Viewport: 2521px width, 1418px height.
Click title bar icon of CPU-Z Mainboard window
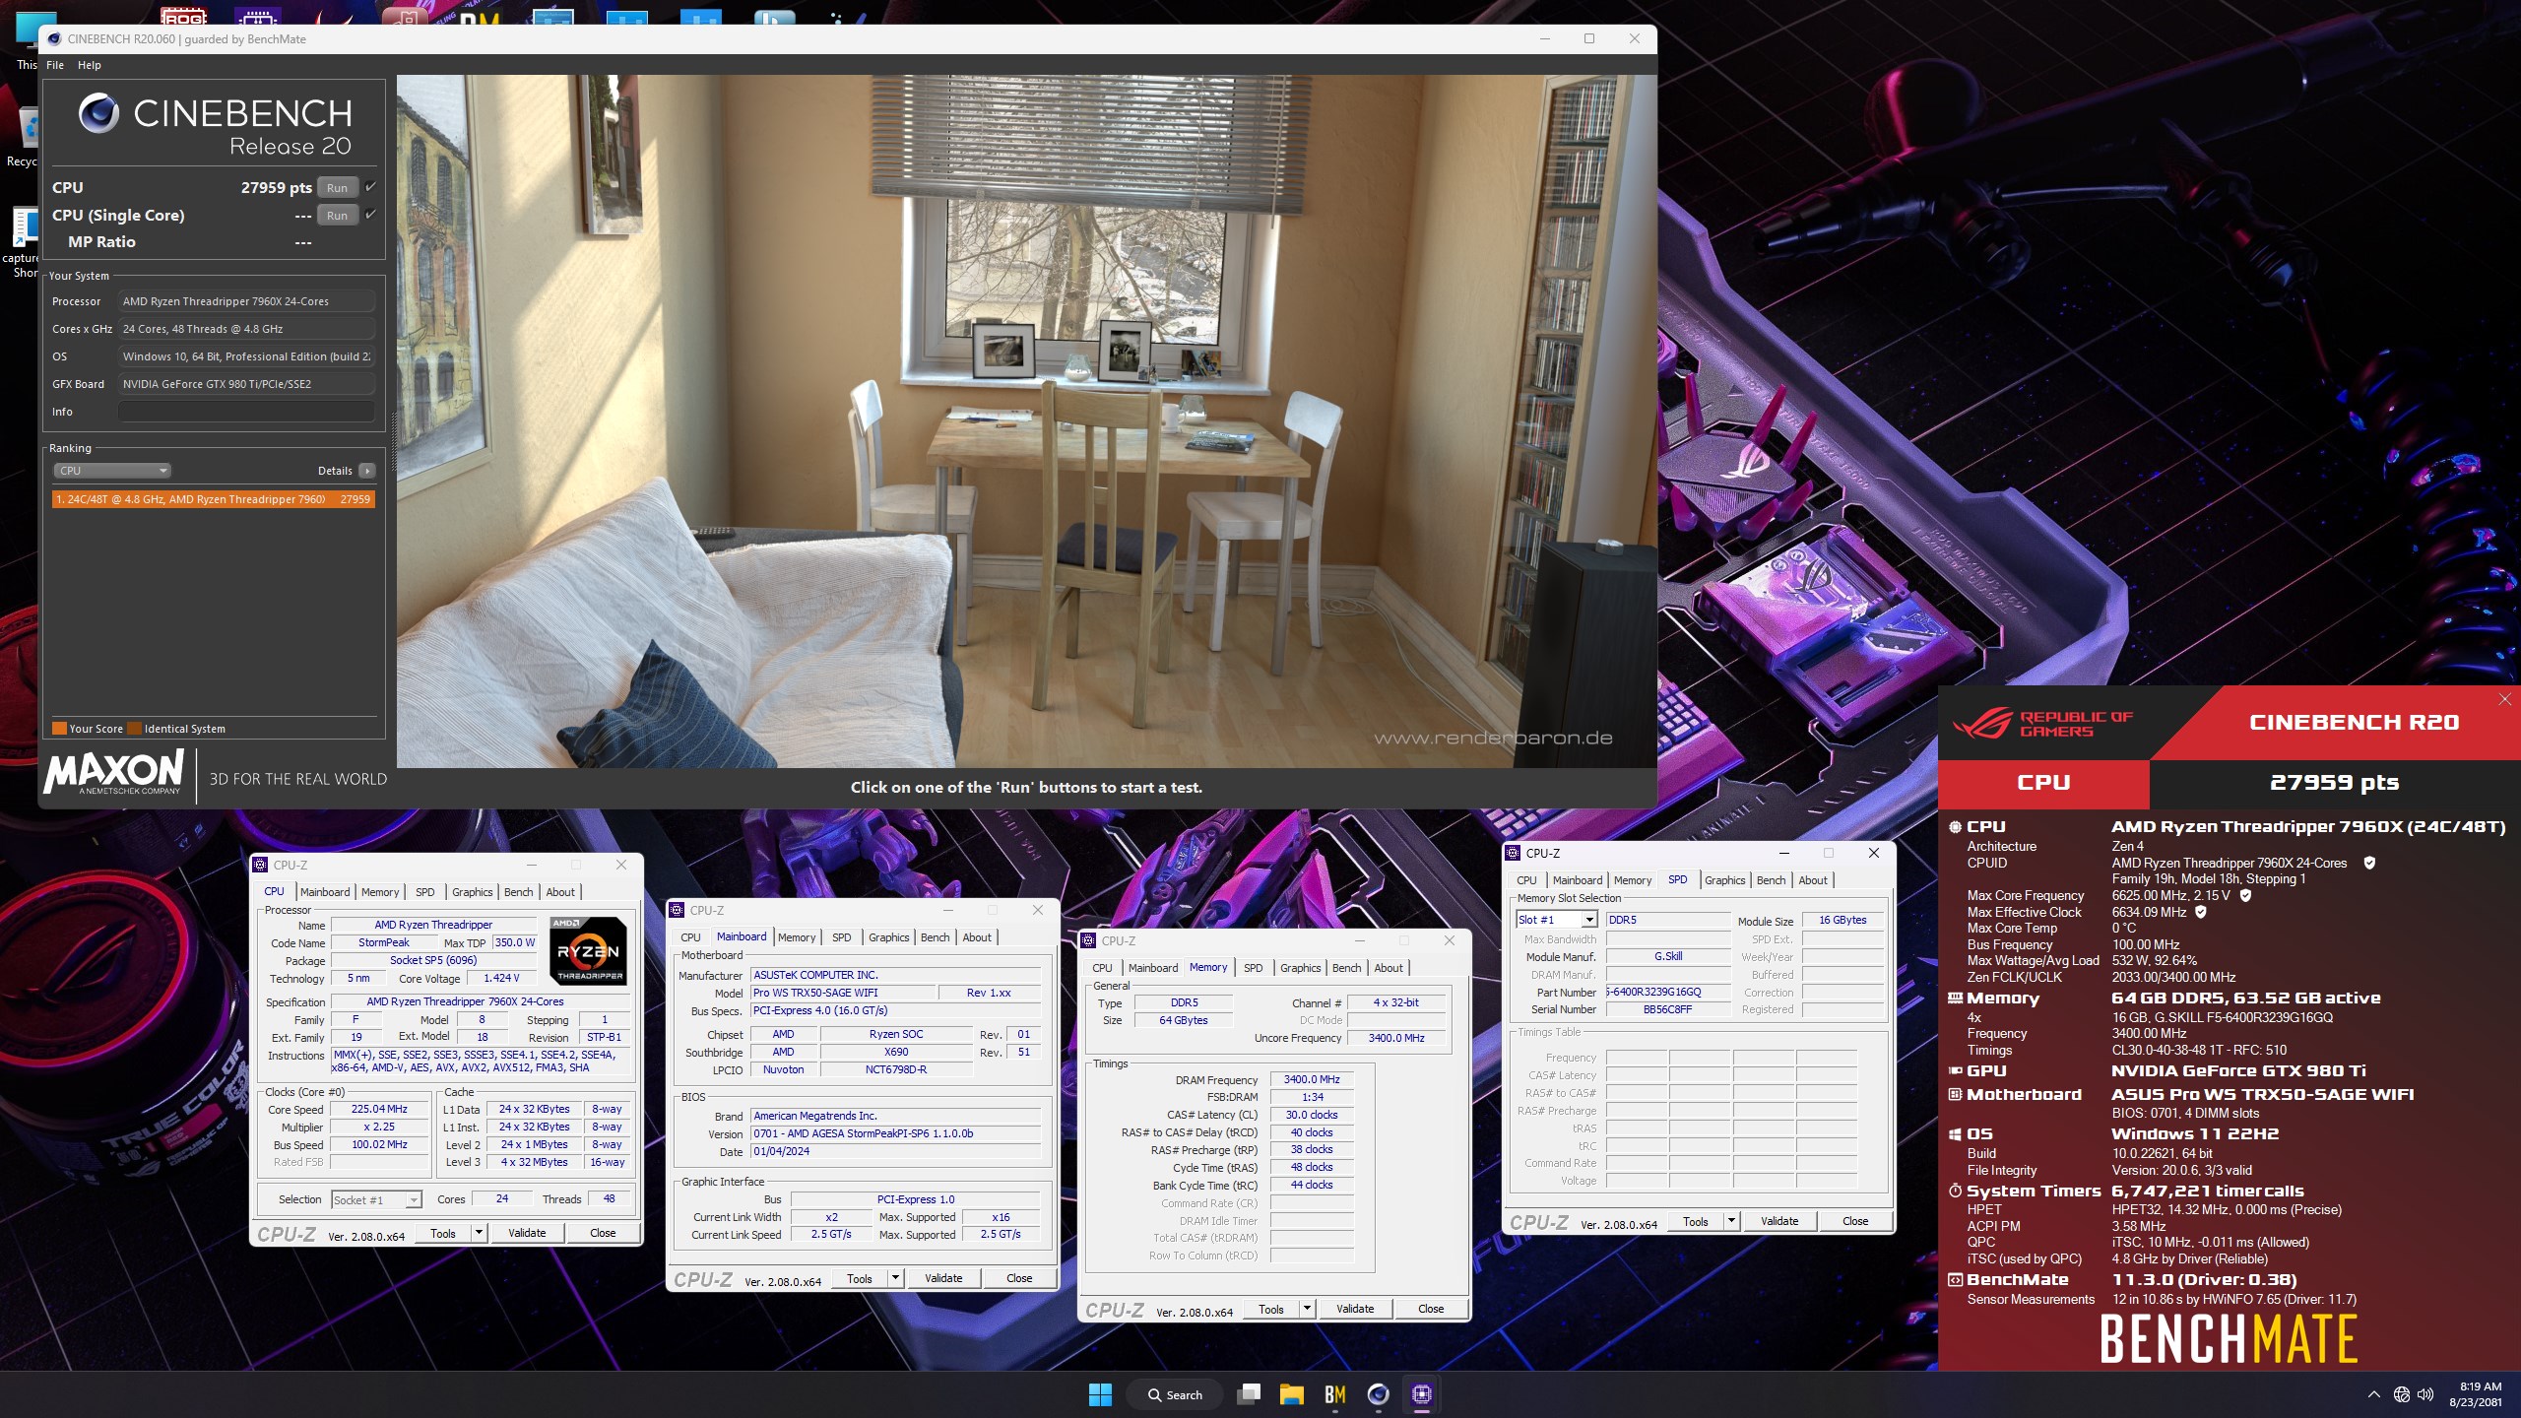coord(678,910)
